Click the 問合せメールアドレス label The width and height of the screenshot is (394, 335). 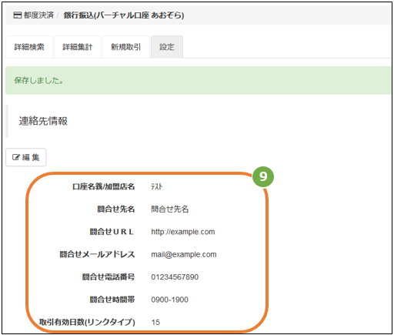[97, 254]
